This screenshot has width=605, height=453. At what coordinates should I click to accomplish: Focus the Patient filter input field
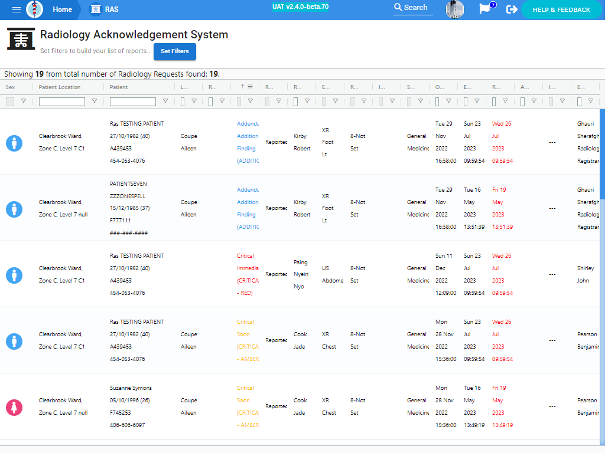click(x=133, y=101)
